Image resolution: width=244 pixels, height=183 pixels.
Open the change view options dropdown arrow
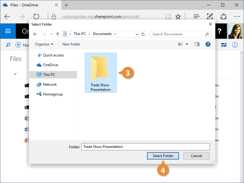coord(187,44)
